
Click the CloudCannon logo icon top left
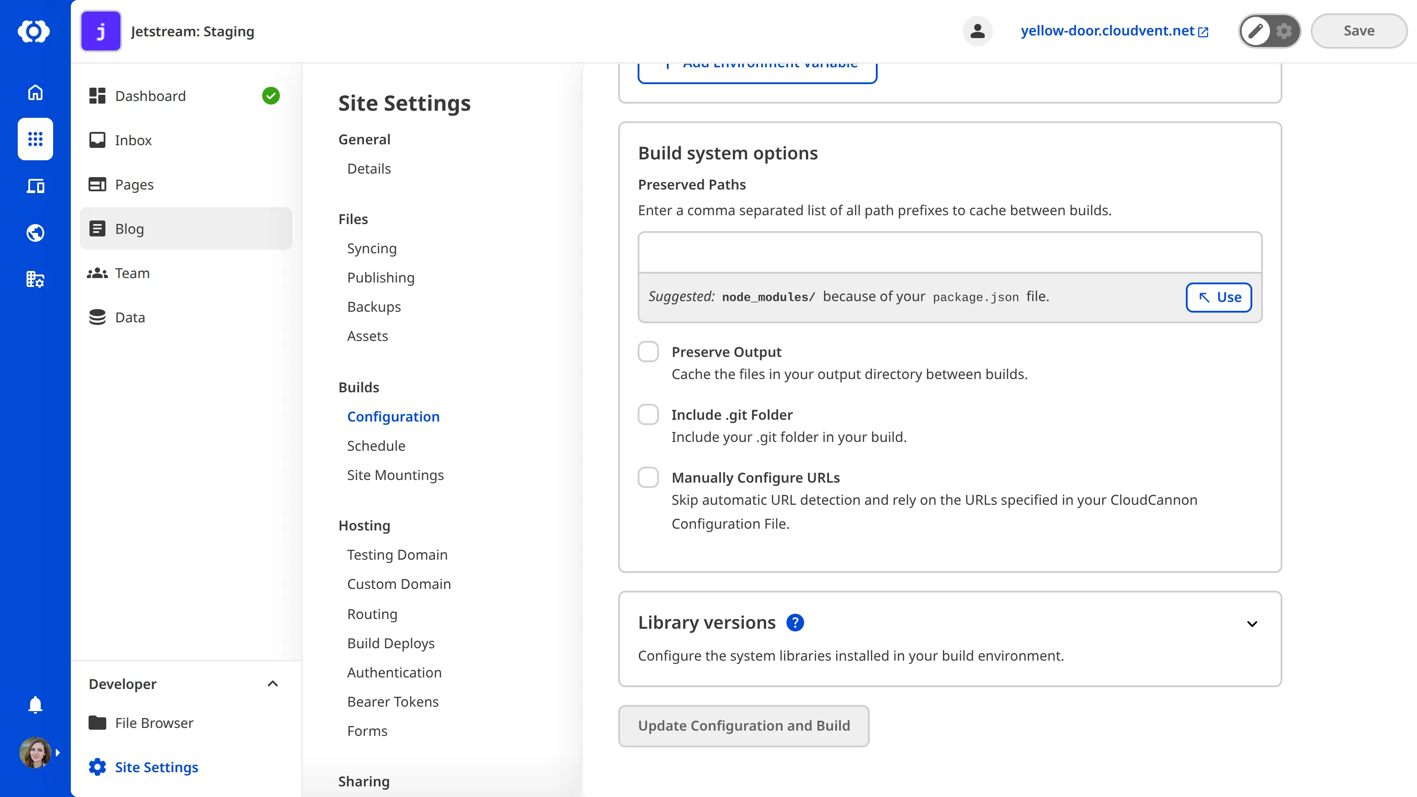34,31
